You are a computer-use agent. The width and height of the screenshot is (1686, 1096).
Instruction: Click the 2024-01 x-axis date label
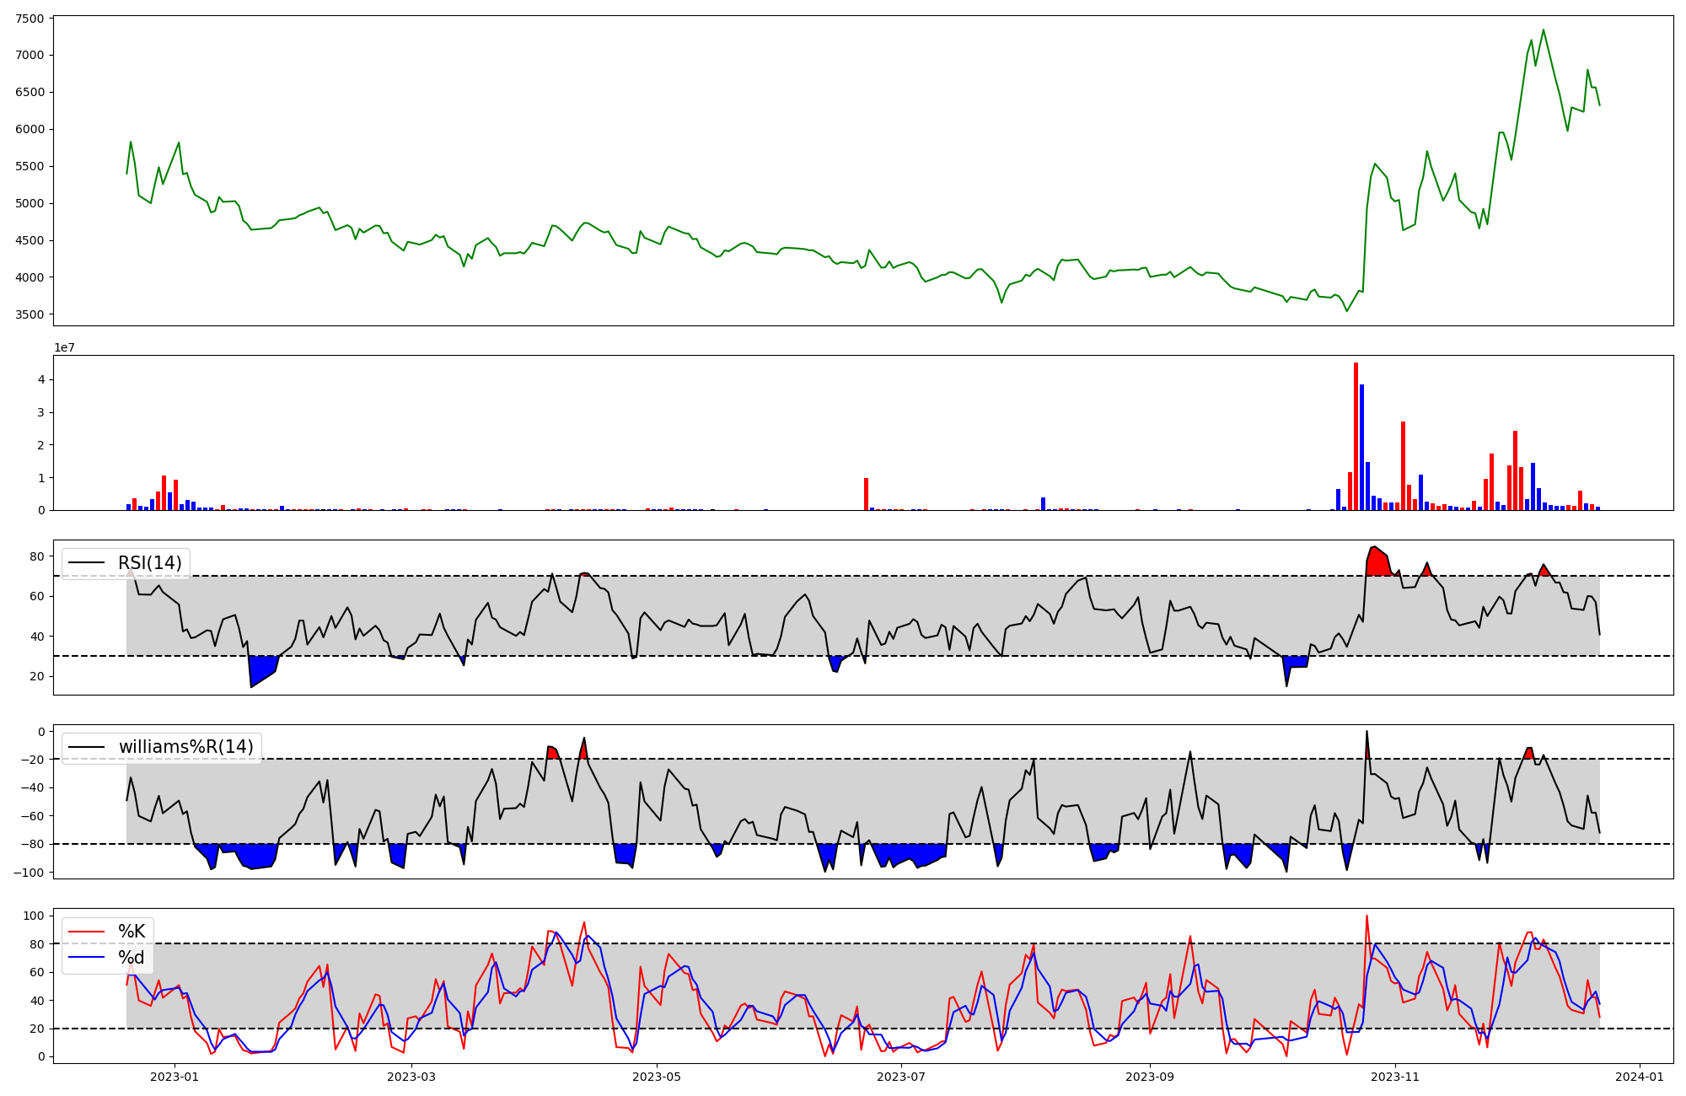pyautogui.click(x=1639, y=1077)
